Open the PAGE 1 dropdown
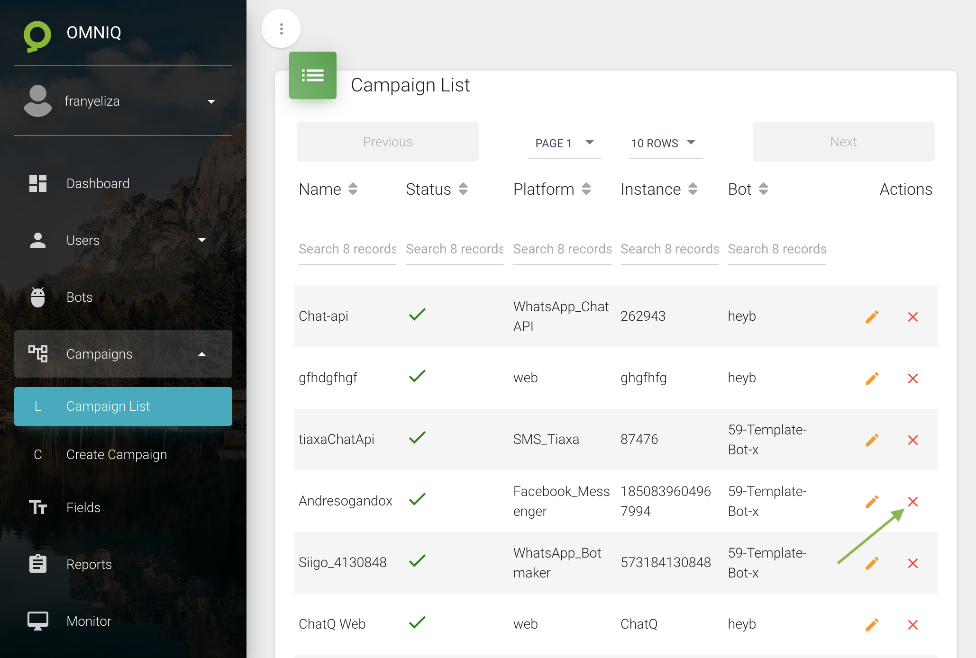The image size is (976, 658). [x=565, y=143]
